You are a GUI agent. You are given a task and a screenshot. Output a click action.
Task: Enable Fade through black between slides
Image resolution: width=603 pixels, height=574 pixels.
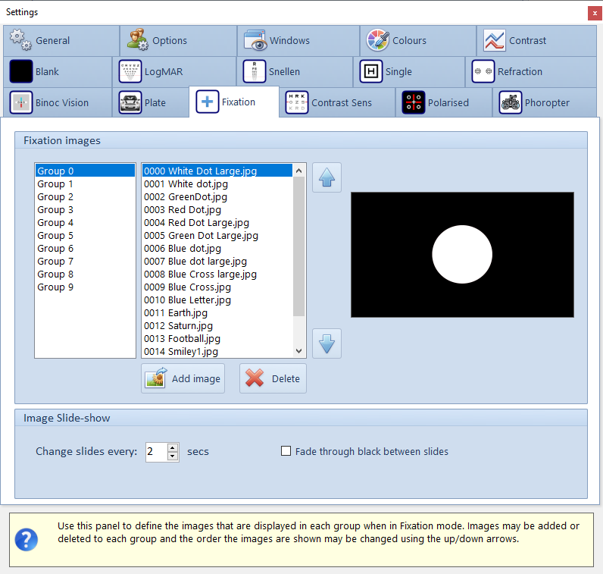286,451
